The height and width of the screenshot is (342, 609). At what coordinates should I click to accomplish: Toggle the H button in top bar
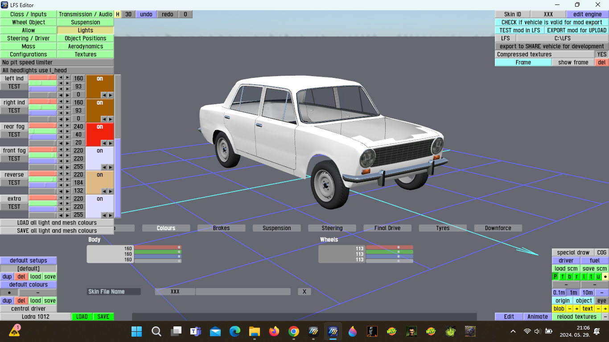coord(118,14)
